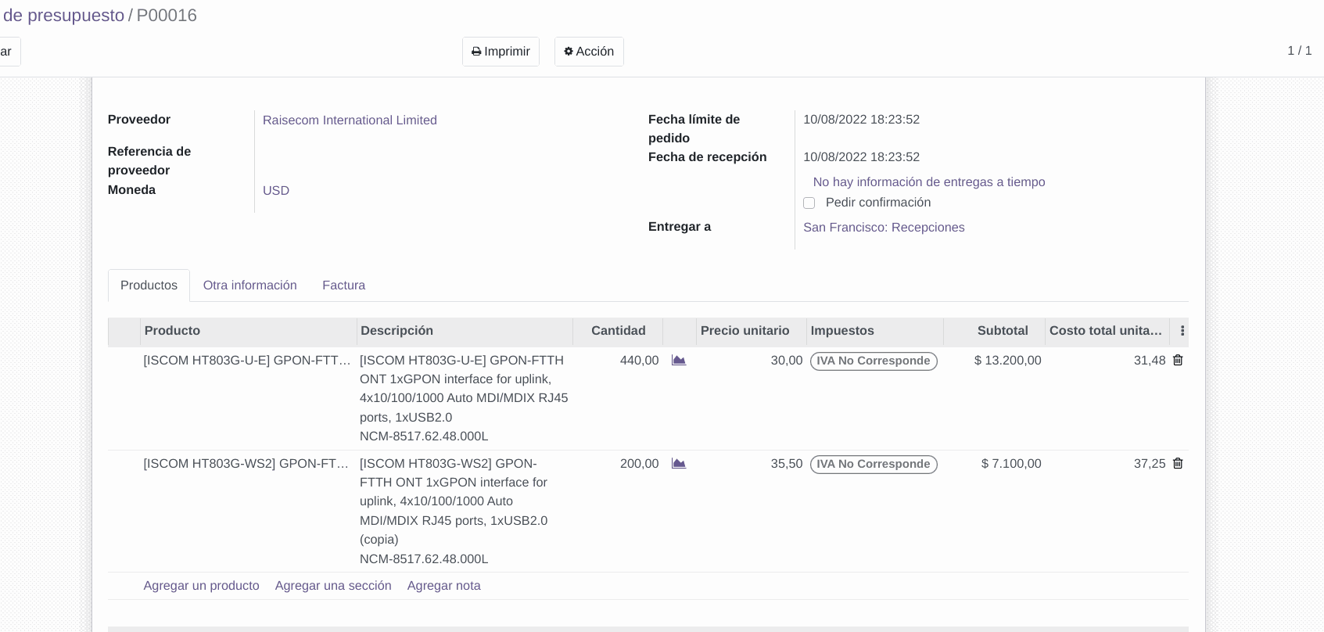This screenshot has height=632, width=1324.
Task: Go back via presupuesto breadcrumb link
Action: [63, 16]
